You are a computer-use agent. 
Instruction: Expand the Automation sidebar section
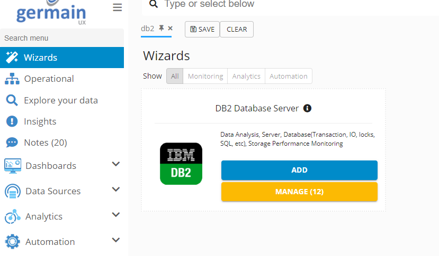[x=116, y=241]
